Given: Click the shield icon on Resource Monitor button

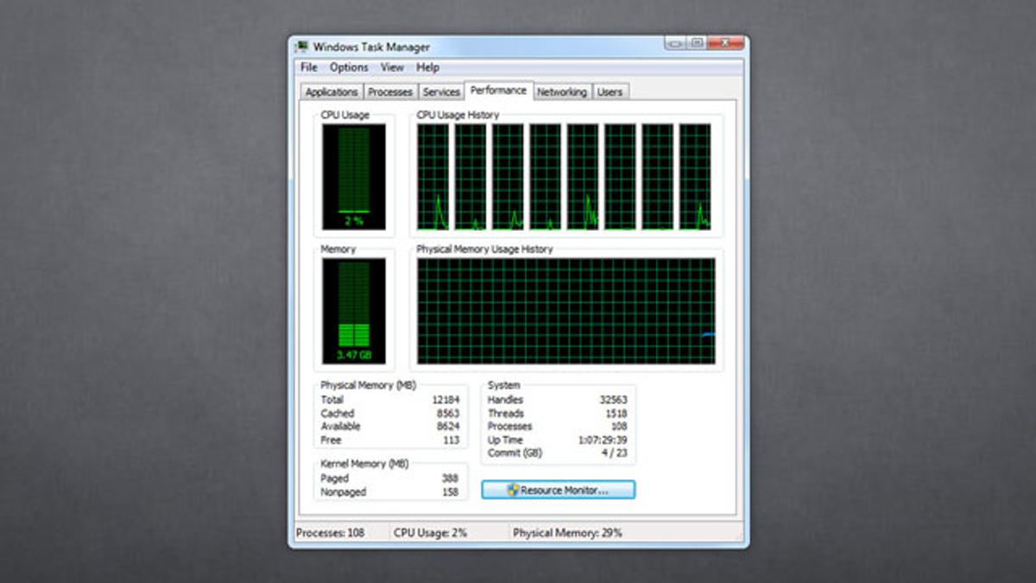Looking at the screenshot, I should click(513, 490).
